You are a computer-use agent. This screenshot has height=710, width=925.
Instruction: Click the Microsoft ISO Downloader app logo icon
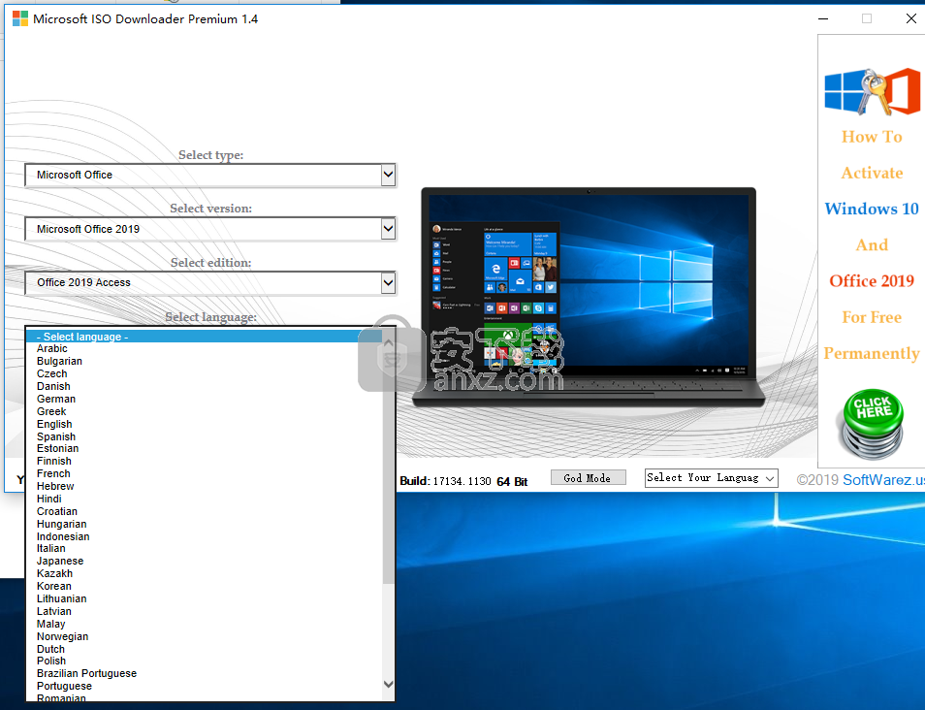click(x=20, y=18)
